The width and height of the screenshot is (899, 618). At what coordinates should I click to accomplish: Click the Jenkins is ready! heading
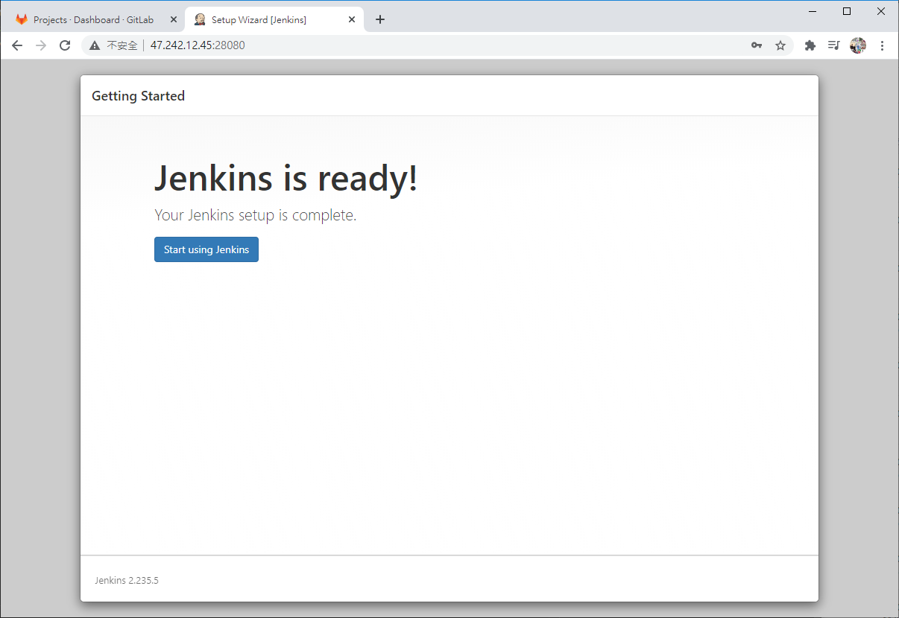[x=286, y=179]
